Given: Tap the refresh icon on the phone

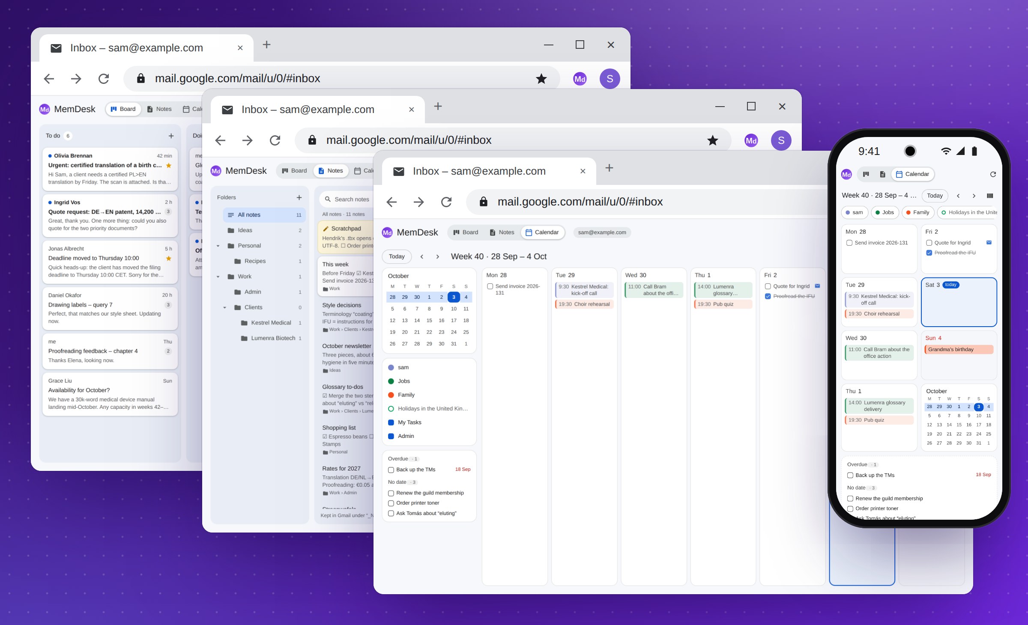Looking at the screenshot, I should click(x=993, y=174).
